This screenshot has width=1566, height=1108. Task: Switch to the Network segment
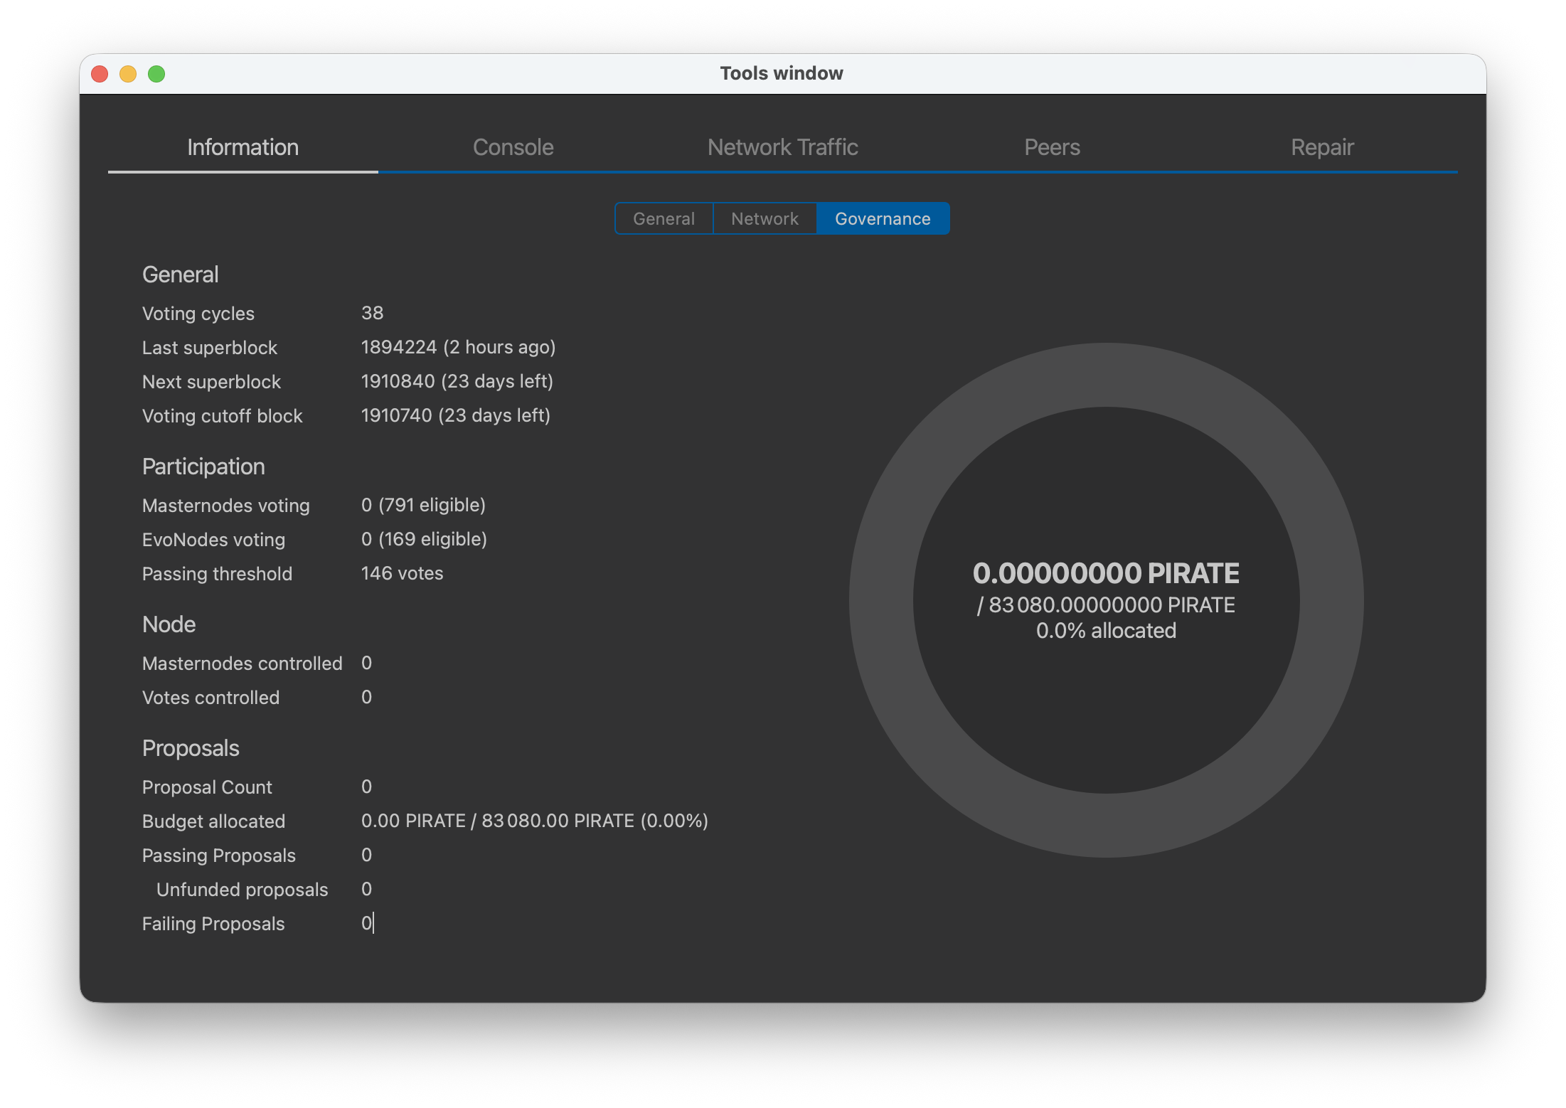[x=765, y=218]
